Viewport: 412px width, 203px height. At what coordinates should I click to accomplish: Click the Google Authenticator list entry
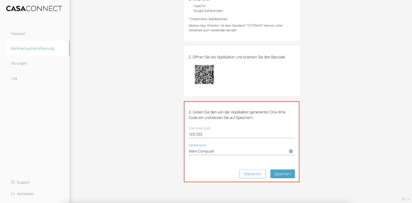coord(208,11)
